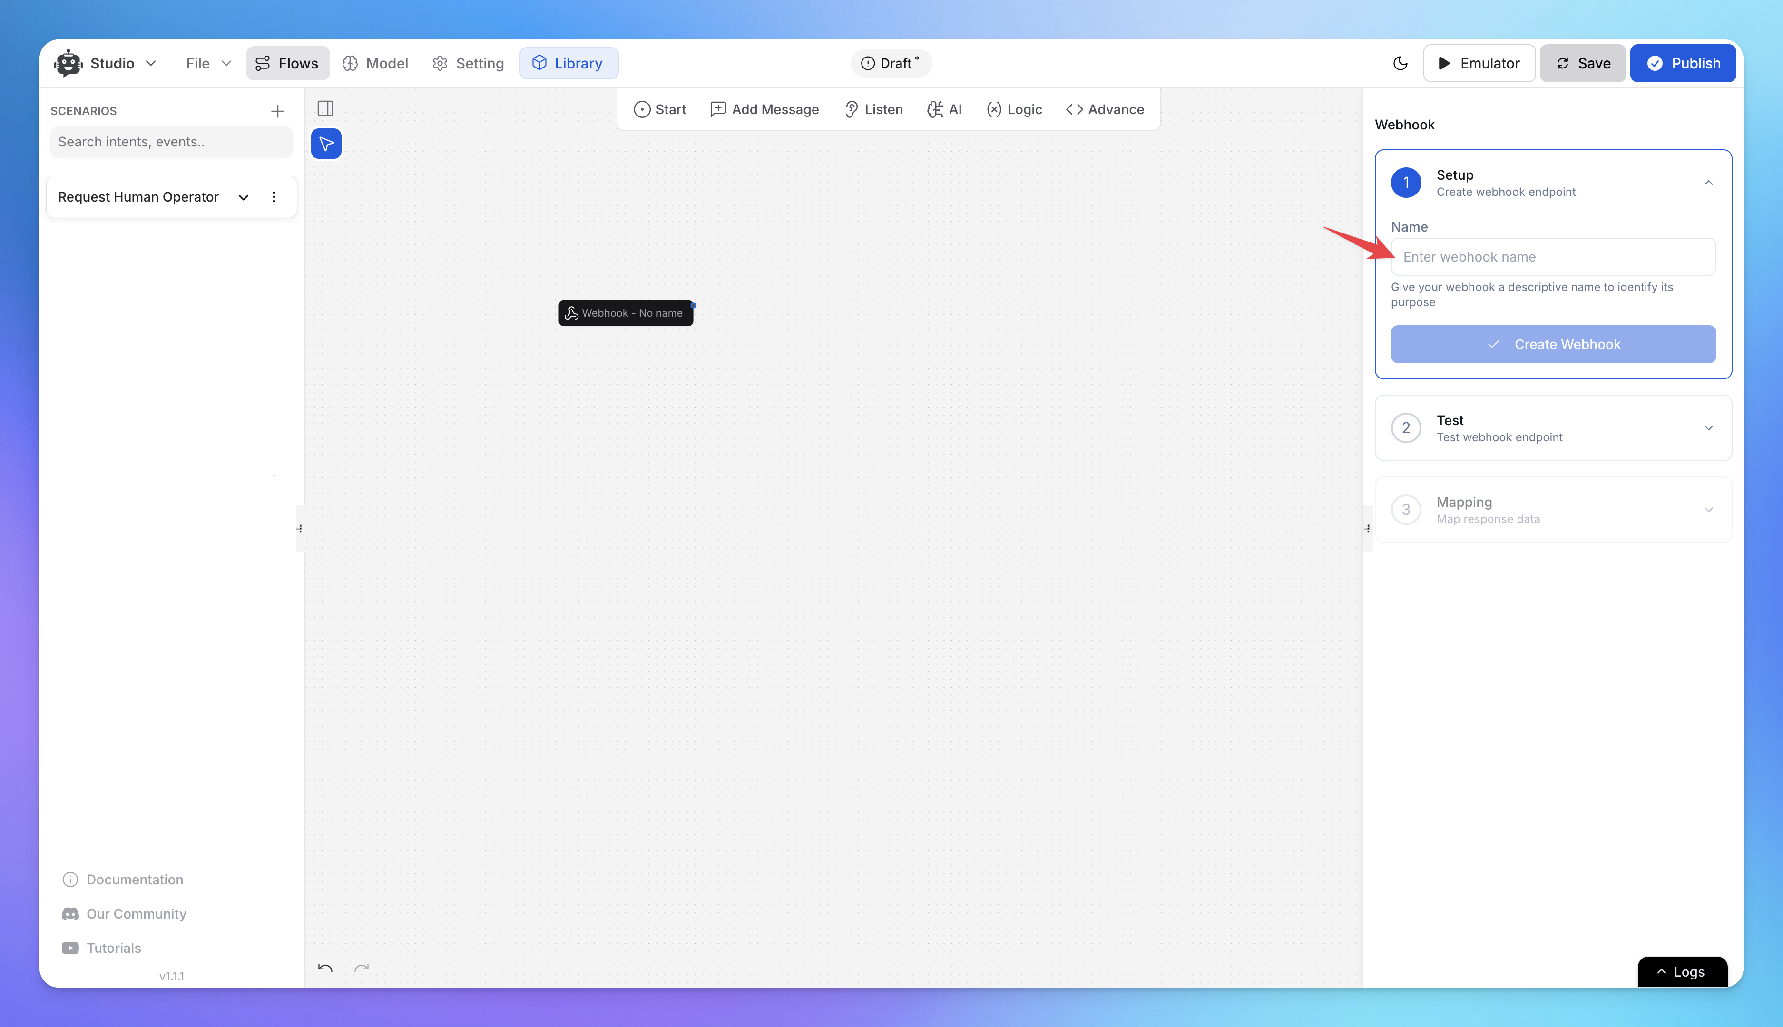Expand the Test step chevron
This screenshot has height=1027, width=1783.
(x=1708, y=428)
